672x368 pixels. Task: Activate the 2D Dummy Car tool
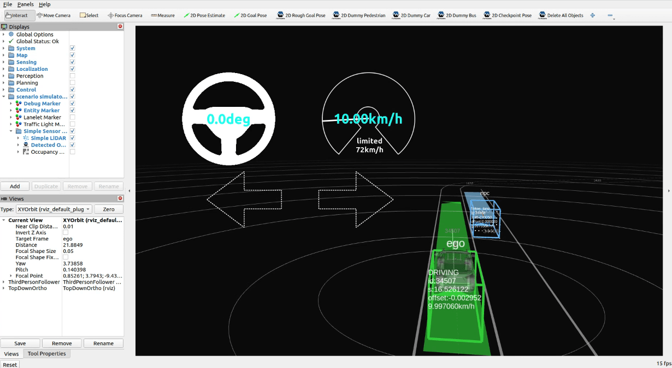pos(411,15)
